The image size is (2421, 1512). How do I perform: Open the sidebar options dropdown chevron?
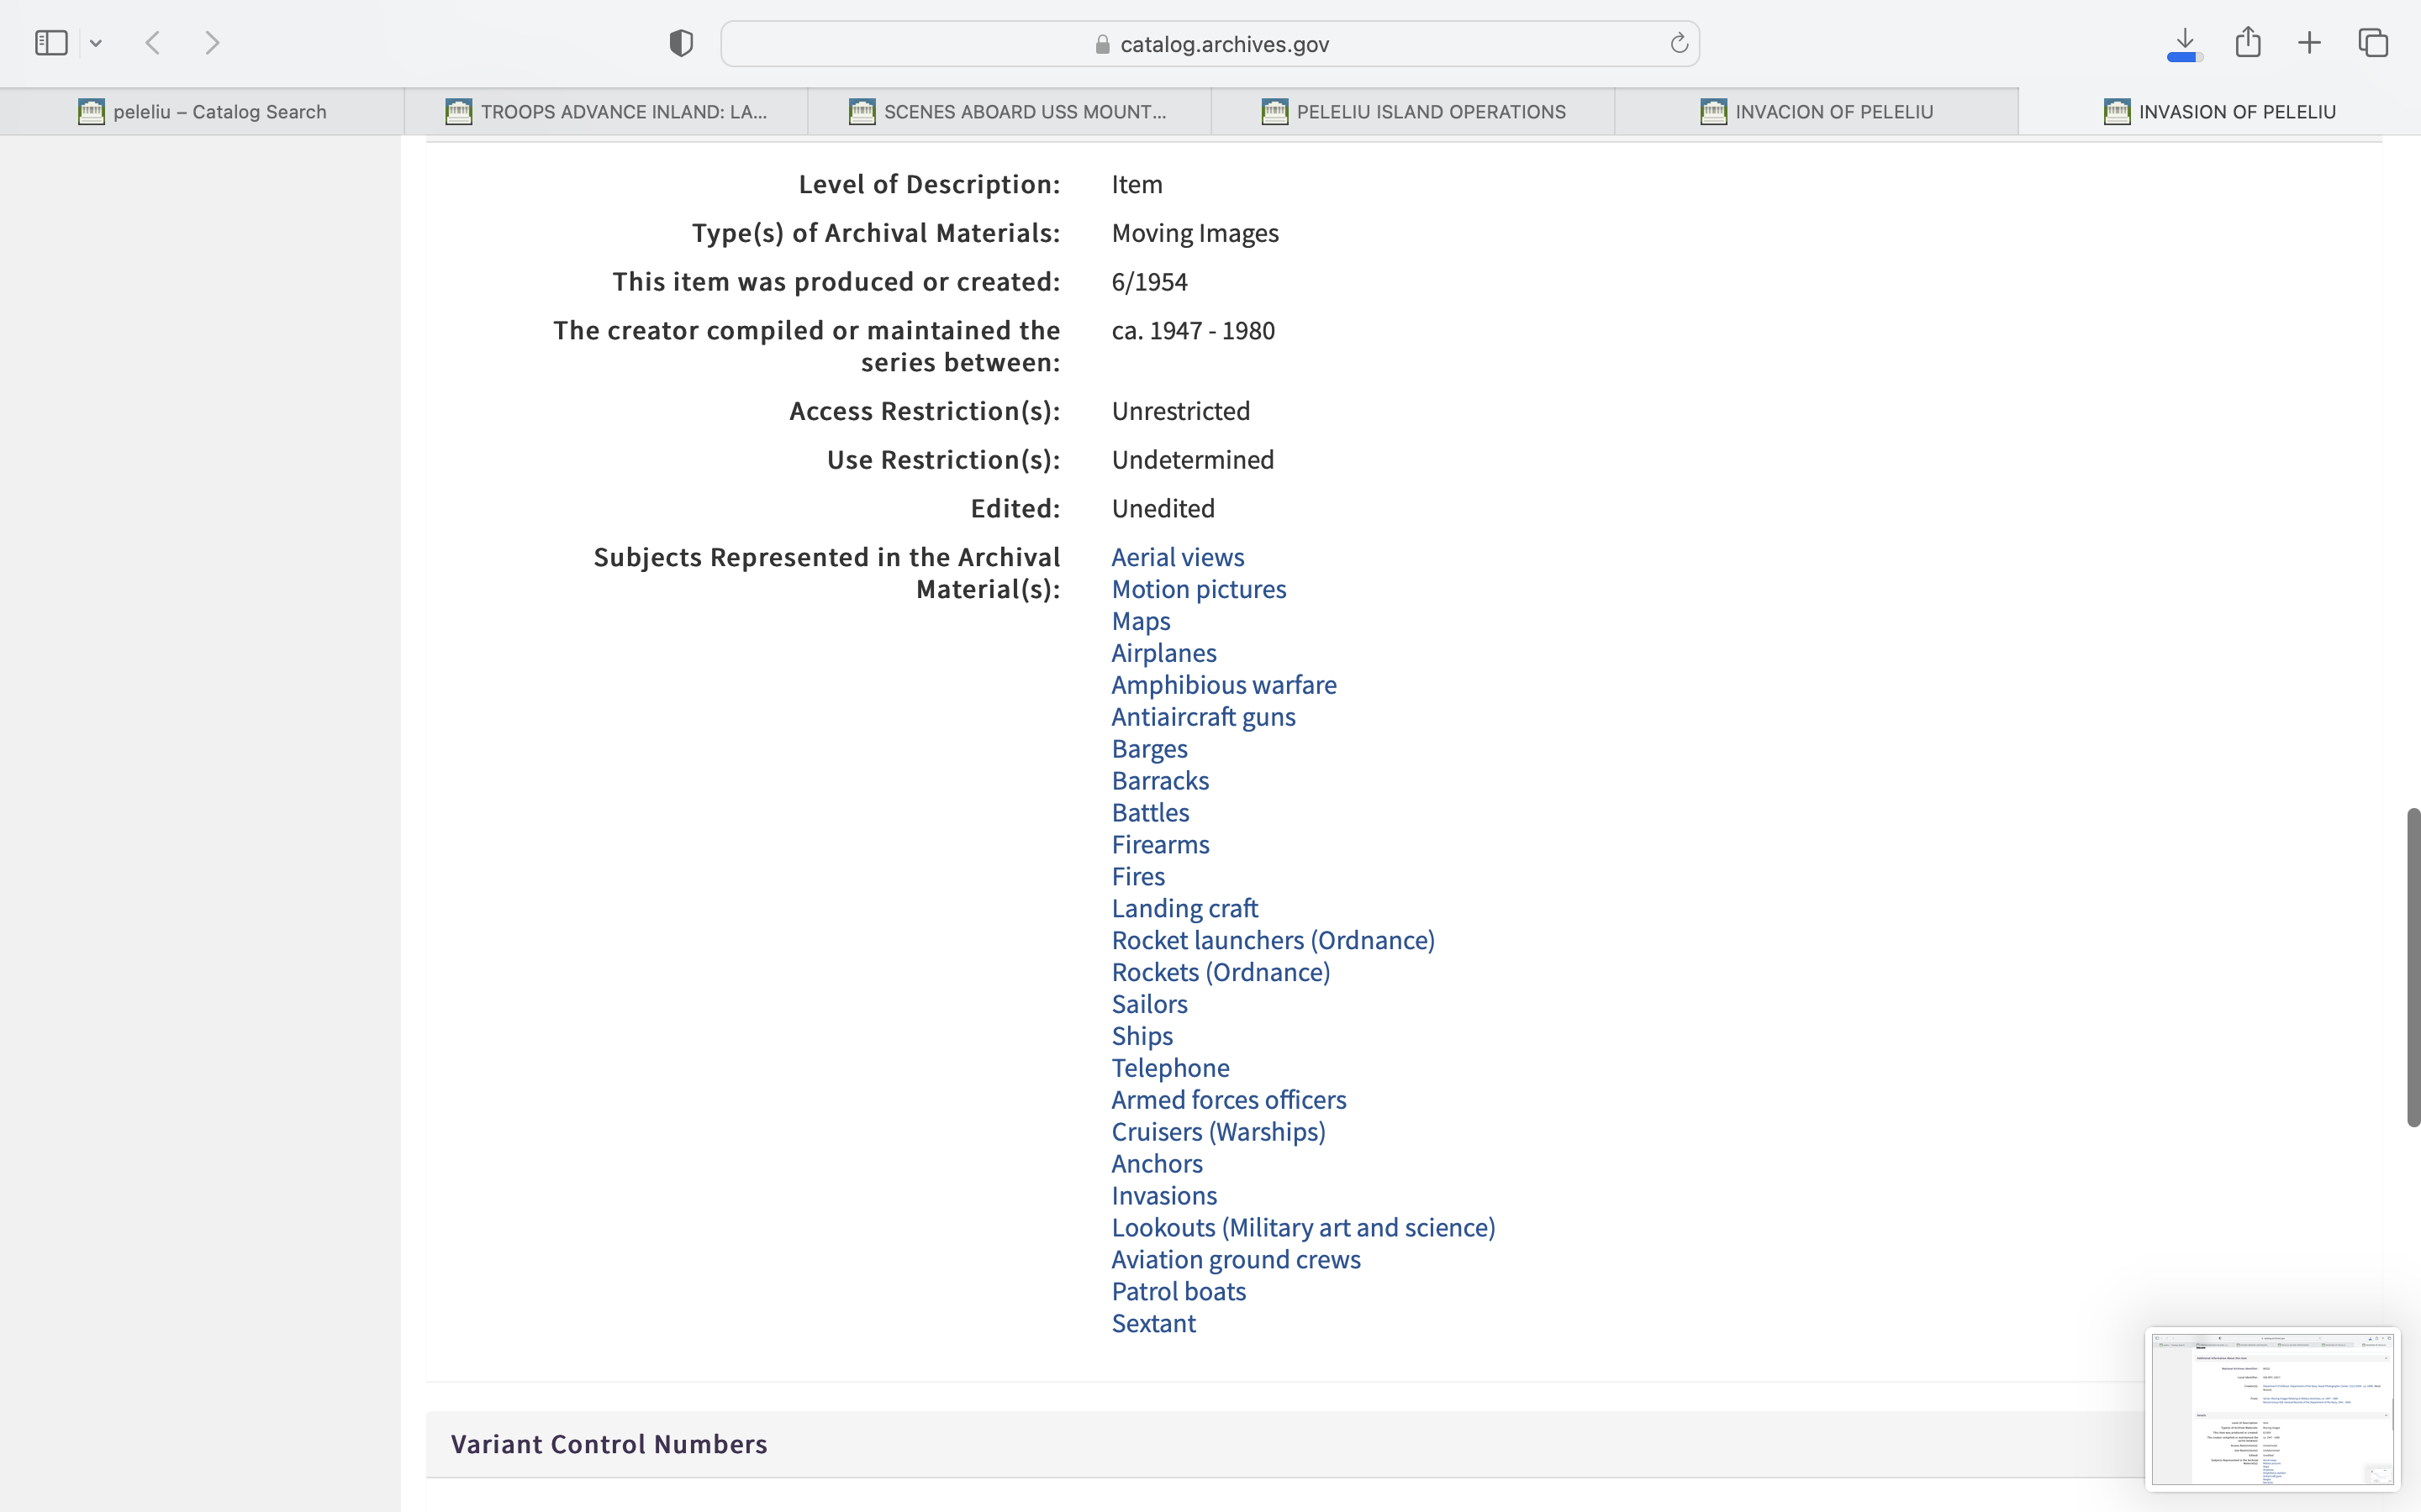(96, 43)
